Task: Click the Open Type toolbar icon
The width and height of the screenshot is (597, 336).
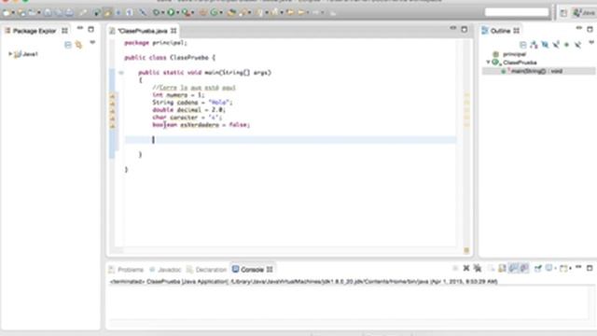Action: click(x=231, y=13)
